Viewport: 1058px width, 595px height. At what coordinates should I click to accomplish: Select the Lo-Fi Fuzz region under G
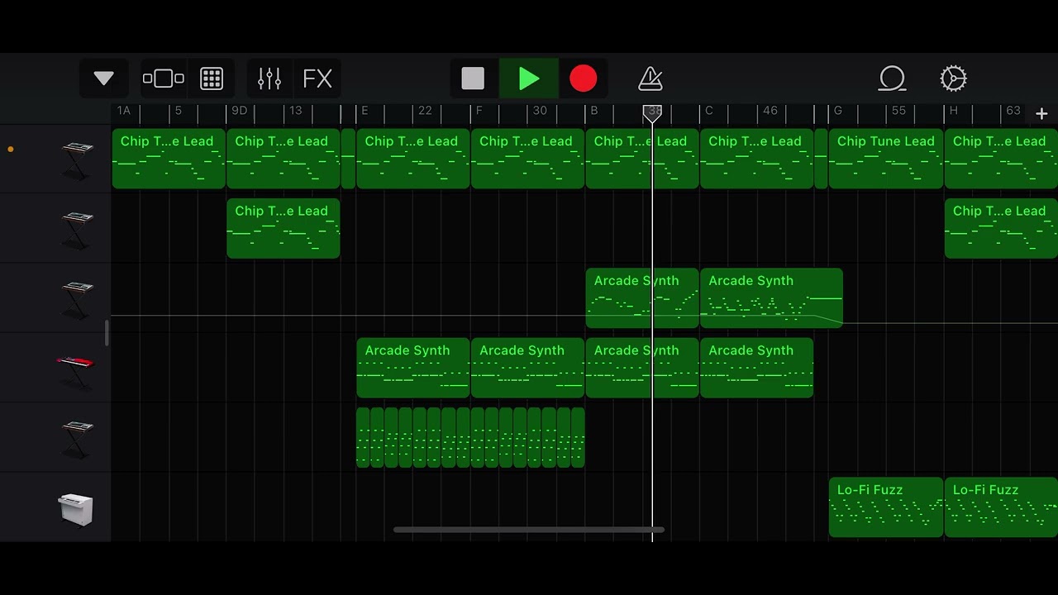pos(885,507)
